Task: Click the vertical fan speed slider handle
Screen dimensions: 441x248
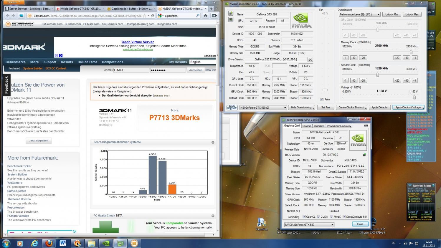Action: click(325, 90)
